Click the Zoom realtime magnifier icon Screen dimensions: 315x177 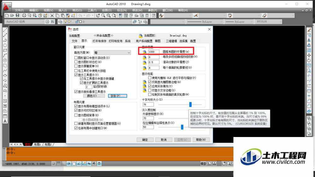[103, 15]
